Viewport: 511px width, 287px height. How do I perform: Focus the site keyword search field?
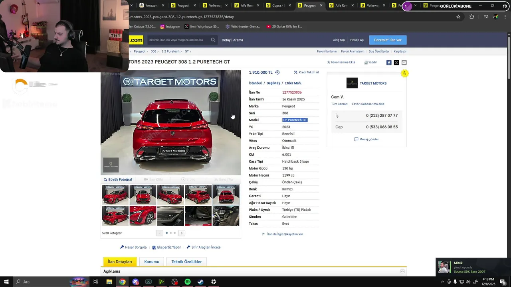(178, 40)
